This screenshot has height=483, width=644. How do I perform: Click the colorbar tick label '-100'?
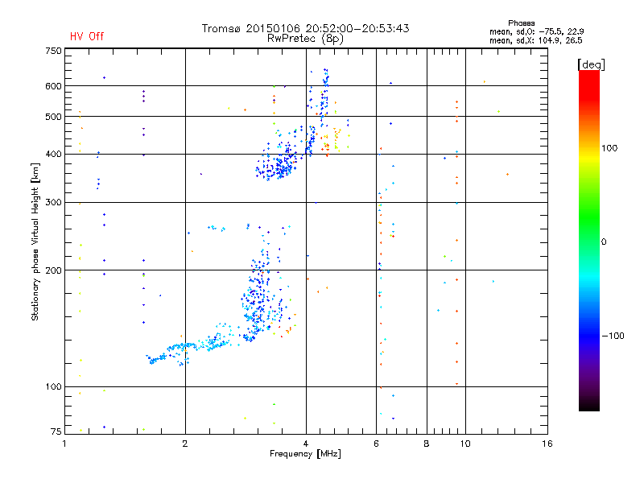pyautogui.click(x=613, y=336)
